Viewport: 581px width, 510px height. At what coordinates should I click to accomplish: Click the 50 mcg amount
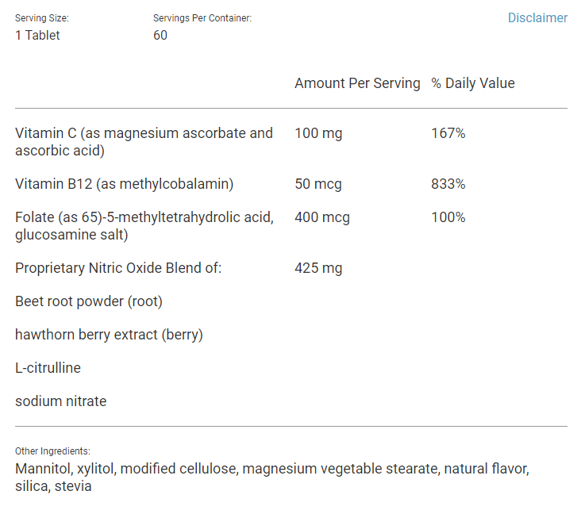click(x=318, y=184)
